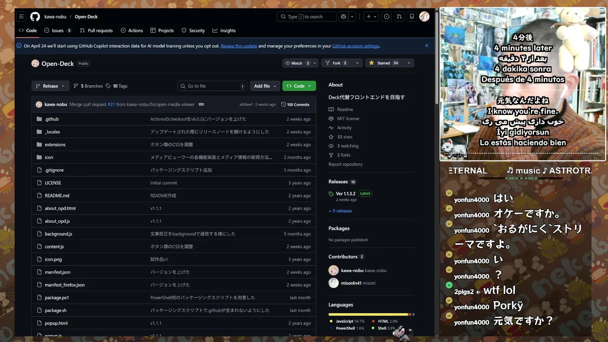608x342 pixels.
Task: Open the Add file dropdown
Action: (x=265, y=86)
